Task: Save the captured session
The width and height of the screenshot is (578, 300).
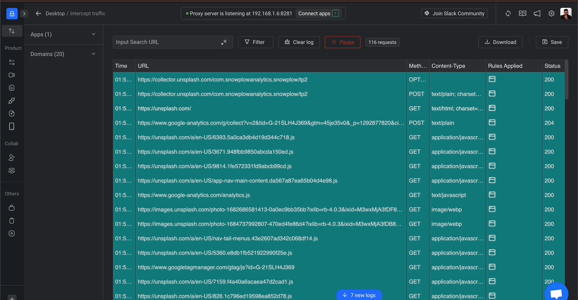Action: (552, 42)
